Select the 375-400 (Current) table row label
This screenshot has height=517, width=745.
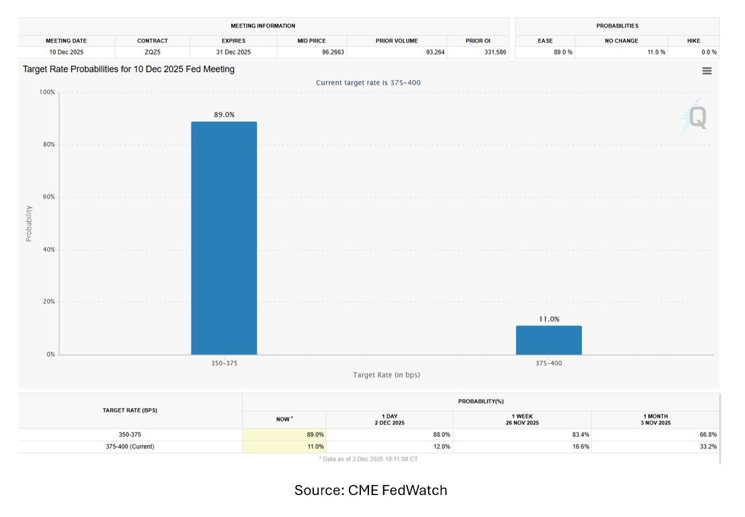[130, 447]
